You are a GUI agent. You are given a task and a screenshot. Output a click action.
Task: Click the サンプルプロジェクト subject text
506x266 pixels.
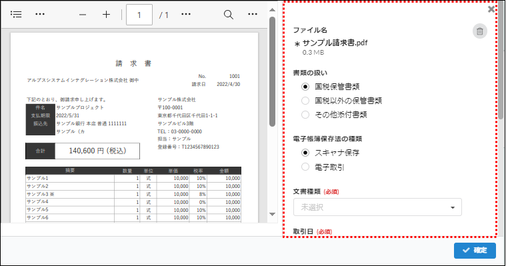pyautogui.click(x=80, y=107)
